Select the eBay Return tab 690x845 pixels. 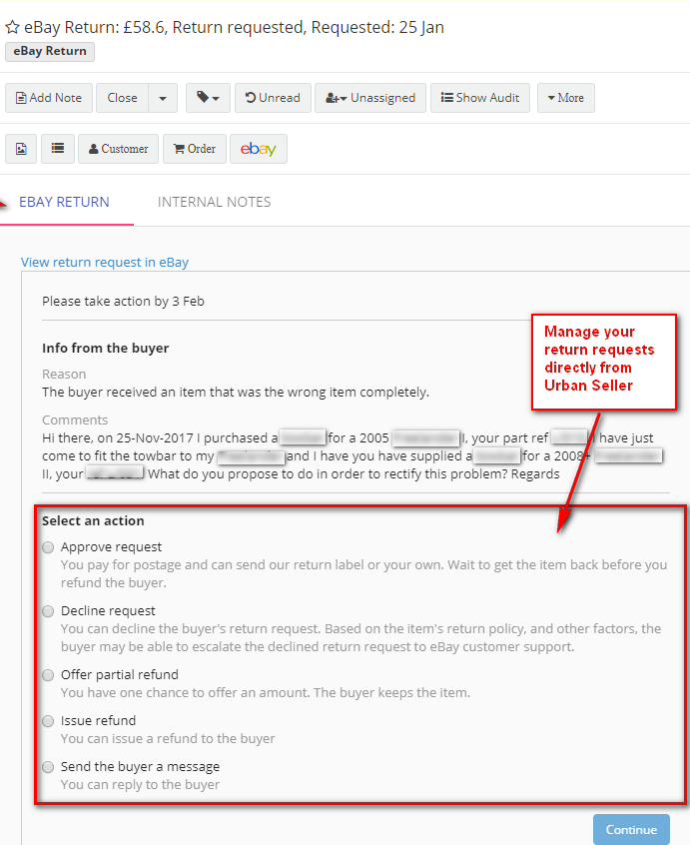tap(64, 202)
